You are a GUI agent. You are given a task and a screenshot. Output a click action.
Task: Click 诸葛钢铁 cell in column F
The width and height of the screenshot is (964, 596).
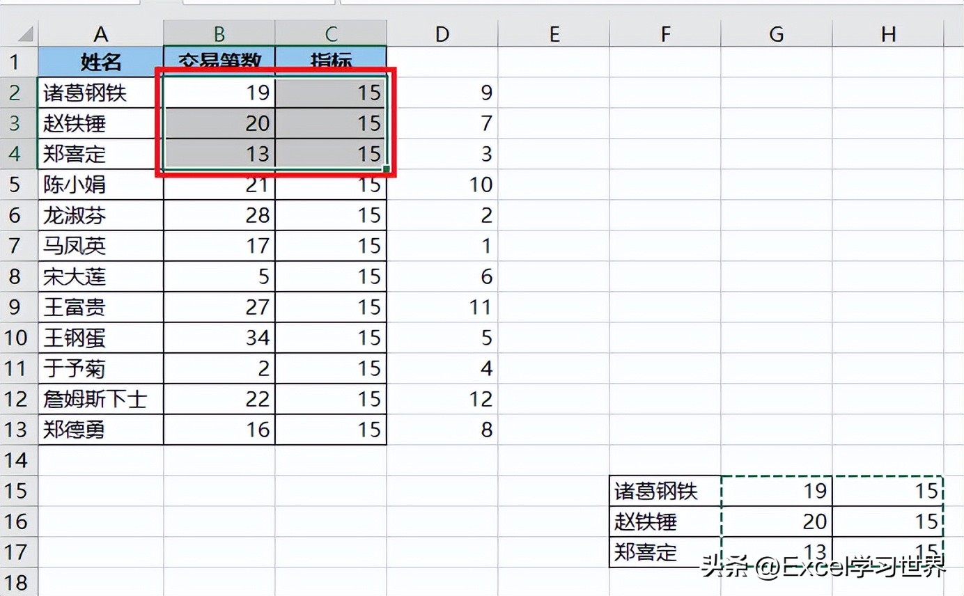[x=665, y=491]
